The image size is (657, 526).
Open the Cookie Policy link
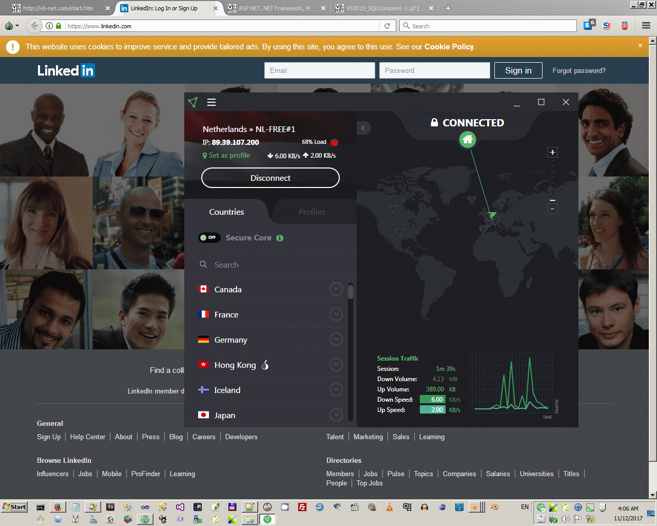click(449, 47)
